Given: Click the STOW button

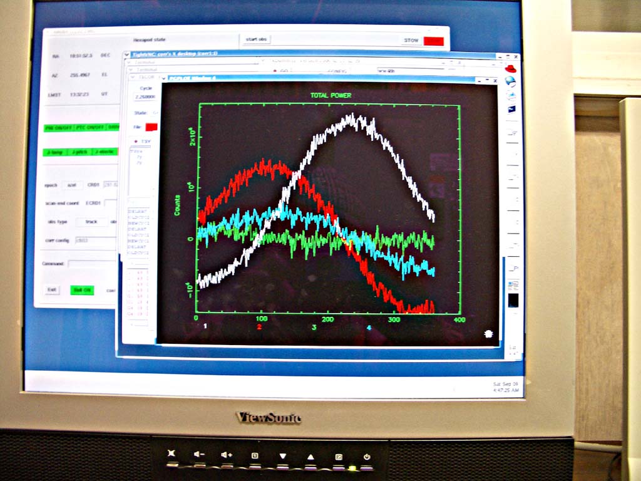Looking at the screenshot, I should click(411, 41).
